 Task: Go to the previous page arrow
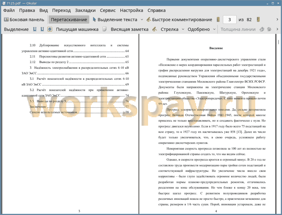pos(218,19)
